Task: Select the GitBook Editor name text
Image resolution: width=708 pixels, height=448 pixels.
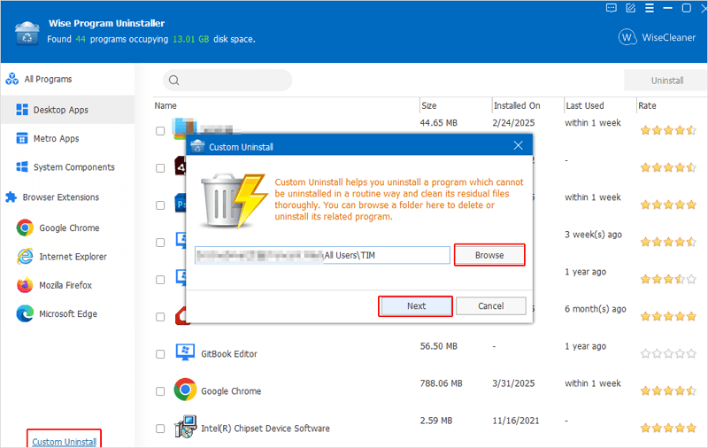Action: (x=229, y=354)
